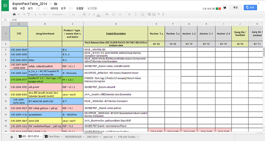This screenshot has height=141, width=265.
Task: Select cell CVE-2004-0549
Action: [x=19, y=50]
